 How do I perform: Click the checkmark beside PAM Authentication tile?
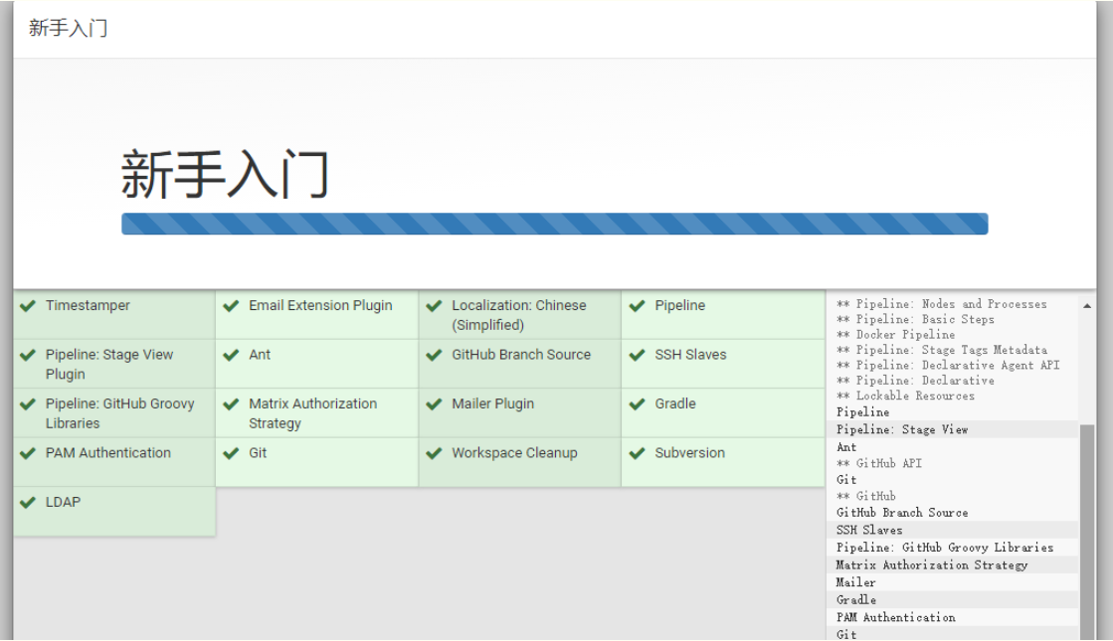tap(28, 453)
